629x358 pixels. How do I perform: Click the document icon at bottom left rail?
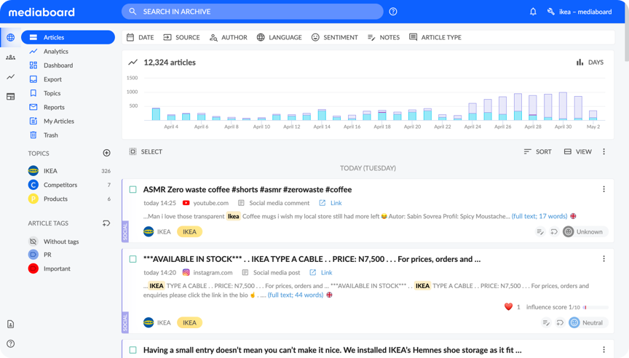(x=10, y=324)
